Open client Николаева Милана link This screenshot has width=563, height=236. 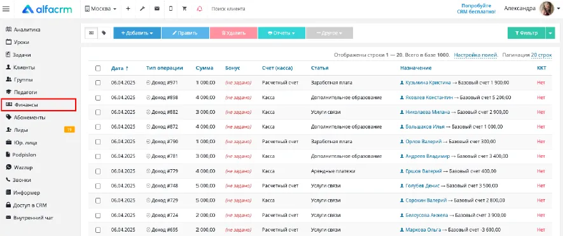[x=427, y=112]
